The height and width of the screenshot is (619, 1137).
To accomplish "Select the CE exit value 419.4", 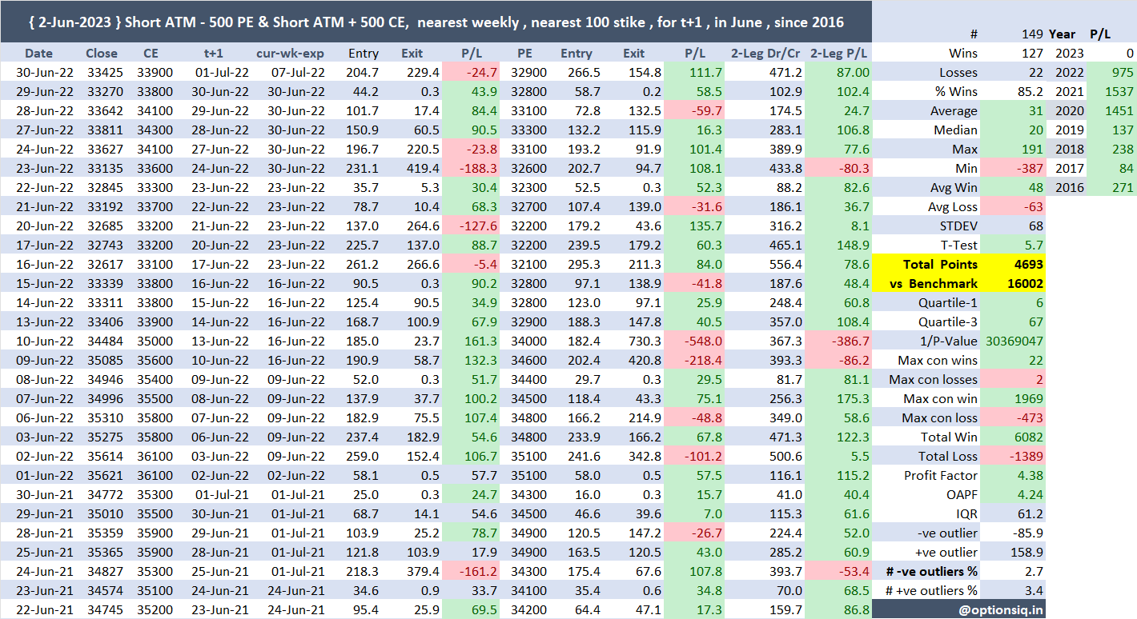I will [x=423, y=169].
